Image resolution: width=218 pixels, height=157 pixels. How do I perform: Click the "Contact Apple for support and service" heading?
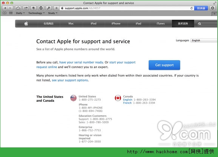83,41
